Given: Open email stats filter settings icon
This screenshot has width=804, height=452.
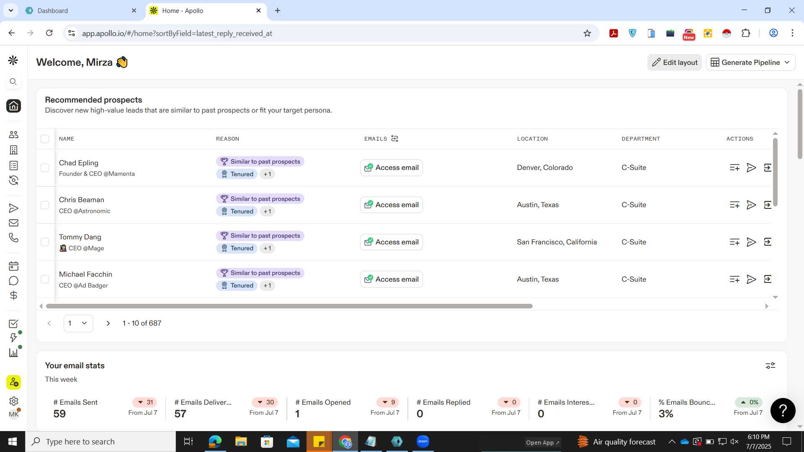Looking at the screenshot, I should click(x=770, y=366).
